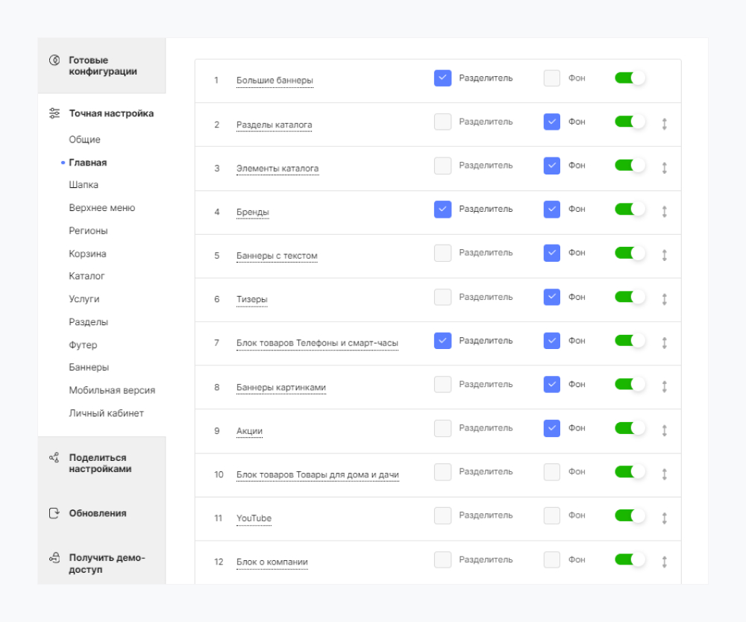Click the Готовые конфигурации sidebar icon
Viewport: 746px width, 622px height.
[x=54, y=60]
